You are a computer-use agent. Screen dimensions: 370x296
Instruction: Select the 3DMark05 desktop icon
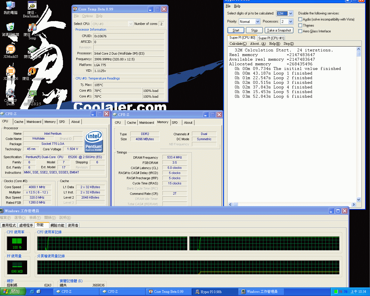point(10,51)
